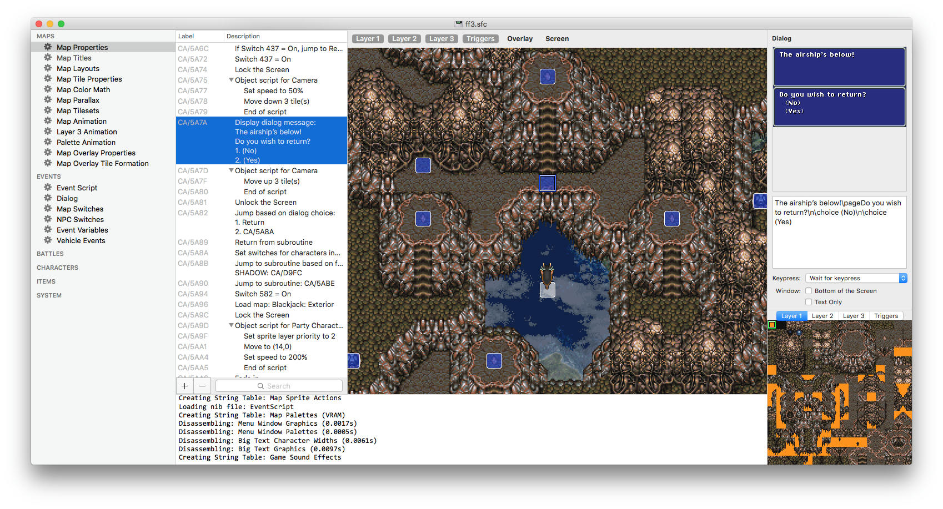Switch to Layer 3 tileset tab
Screen dimensions: 943x509
click(x=854, y=316)
